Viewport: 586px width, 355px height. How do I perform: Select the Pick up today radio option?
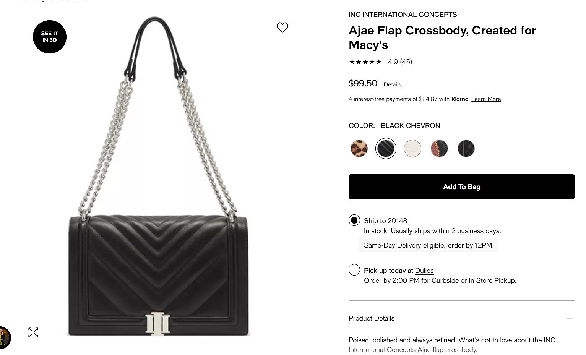[354, 270]
